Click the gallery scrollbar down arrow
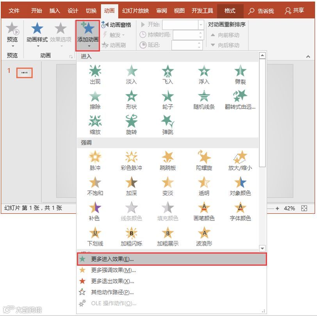 pyautogui.click(x=262, y=249)
